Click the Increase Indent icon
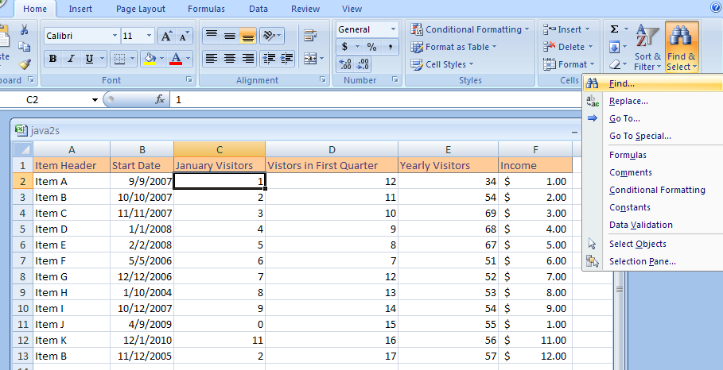The height and width of the screenshot is (370, 723). tap(286, 59)
